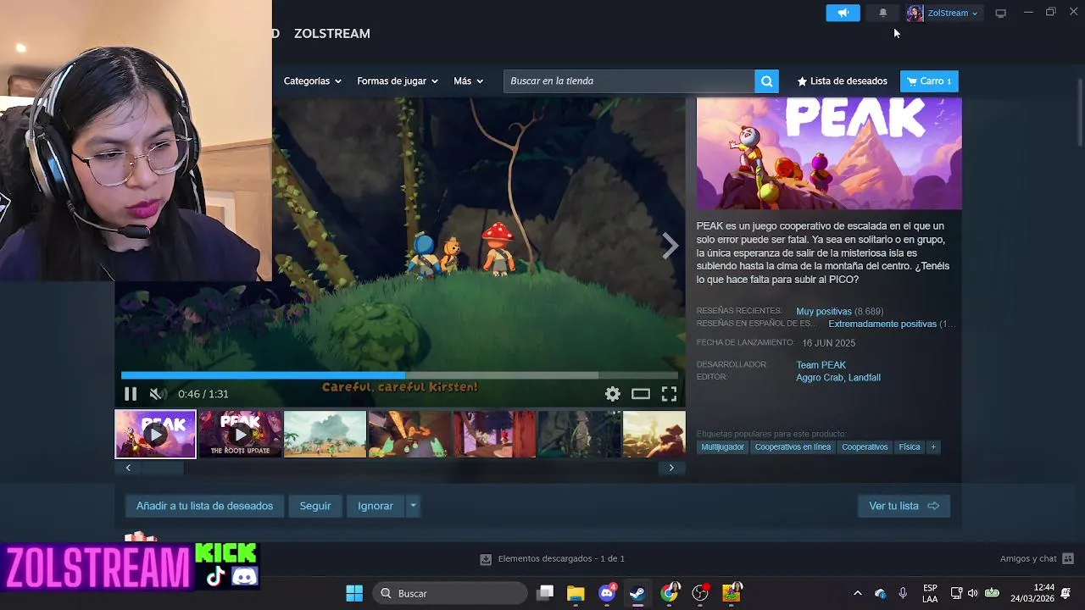Open Windows notification center bell
The height and width of the screenshot is (610, 1085).
pyautogui.click(x=1066, y=593)
